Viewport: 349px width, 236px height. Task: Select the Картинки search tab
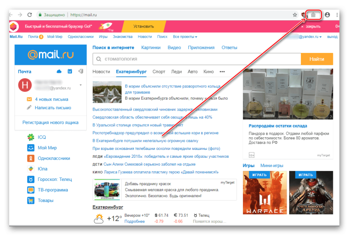[x=151, y=48]
